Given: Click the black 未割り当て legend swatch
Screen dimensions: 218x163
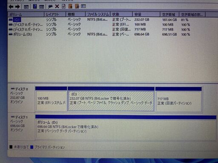Looking at the screenshot, I should pyautogui.click(x=11, y=147).
